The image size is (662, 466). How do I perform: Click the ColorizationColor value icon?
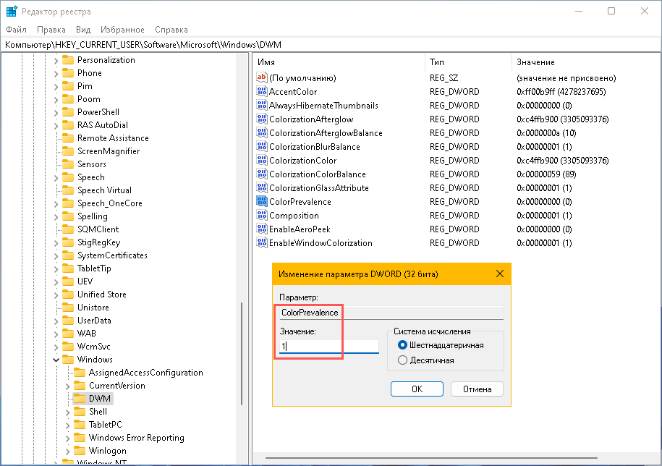262,161
